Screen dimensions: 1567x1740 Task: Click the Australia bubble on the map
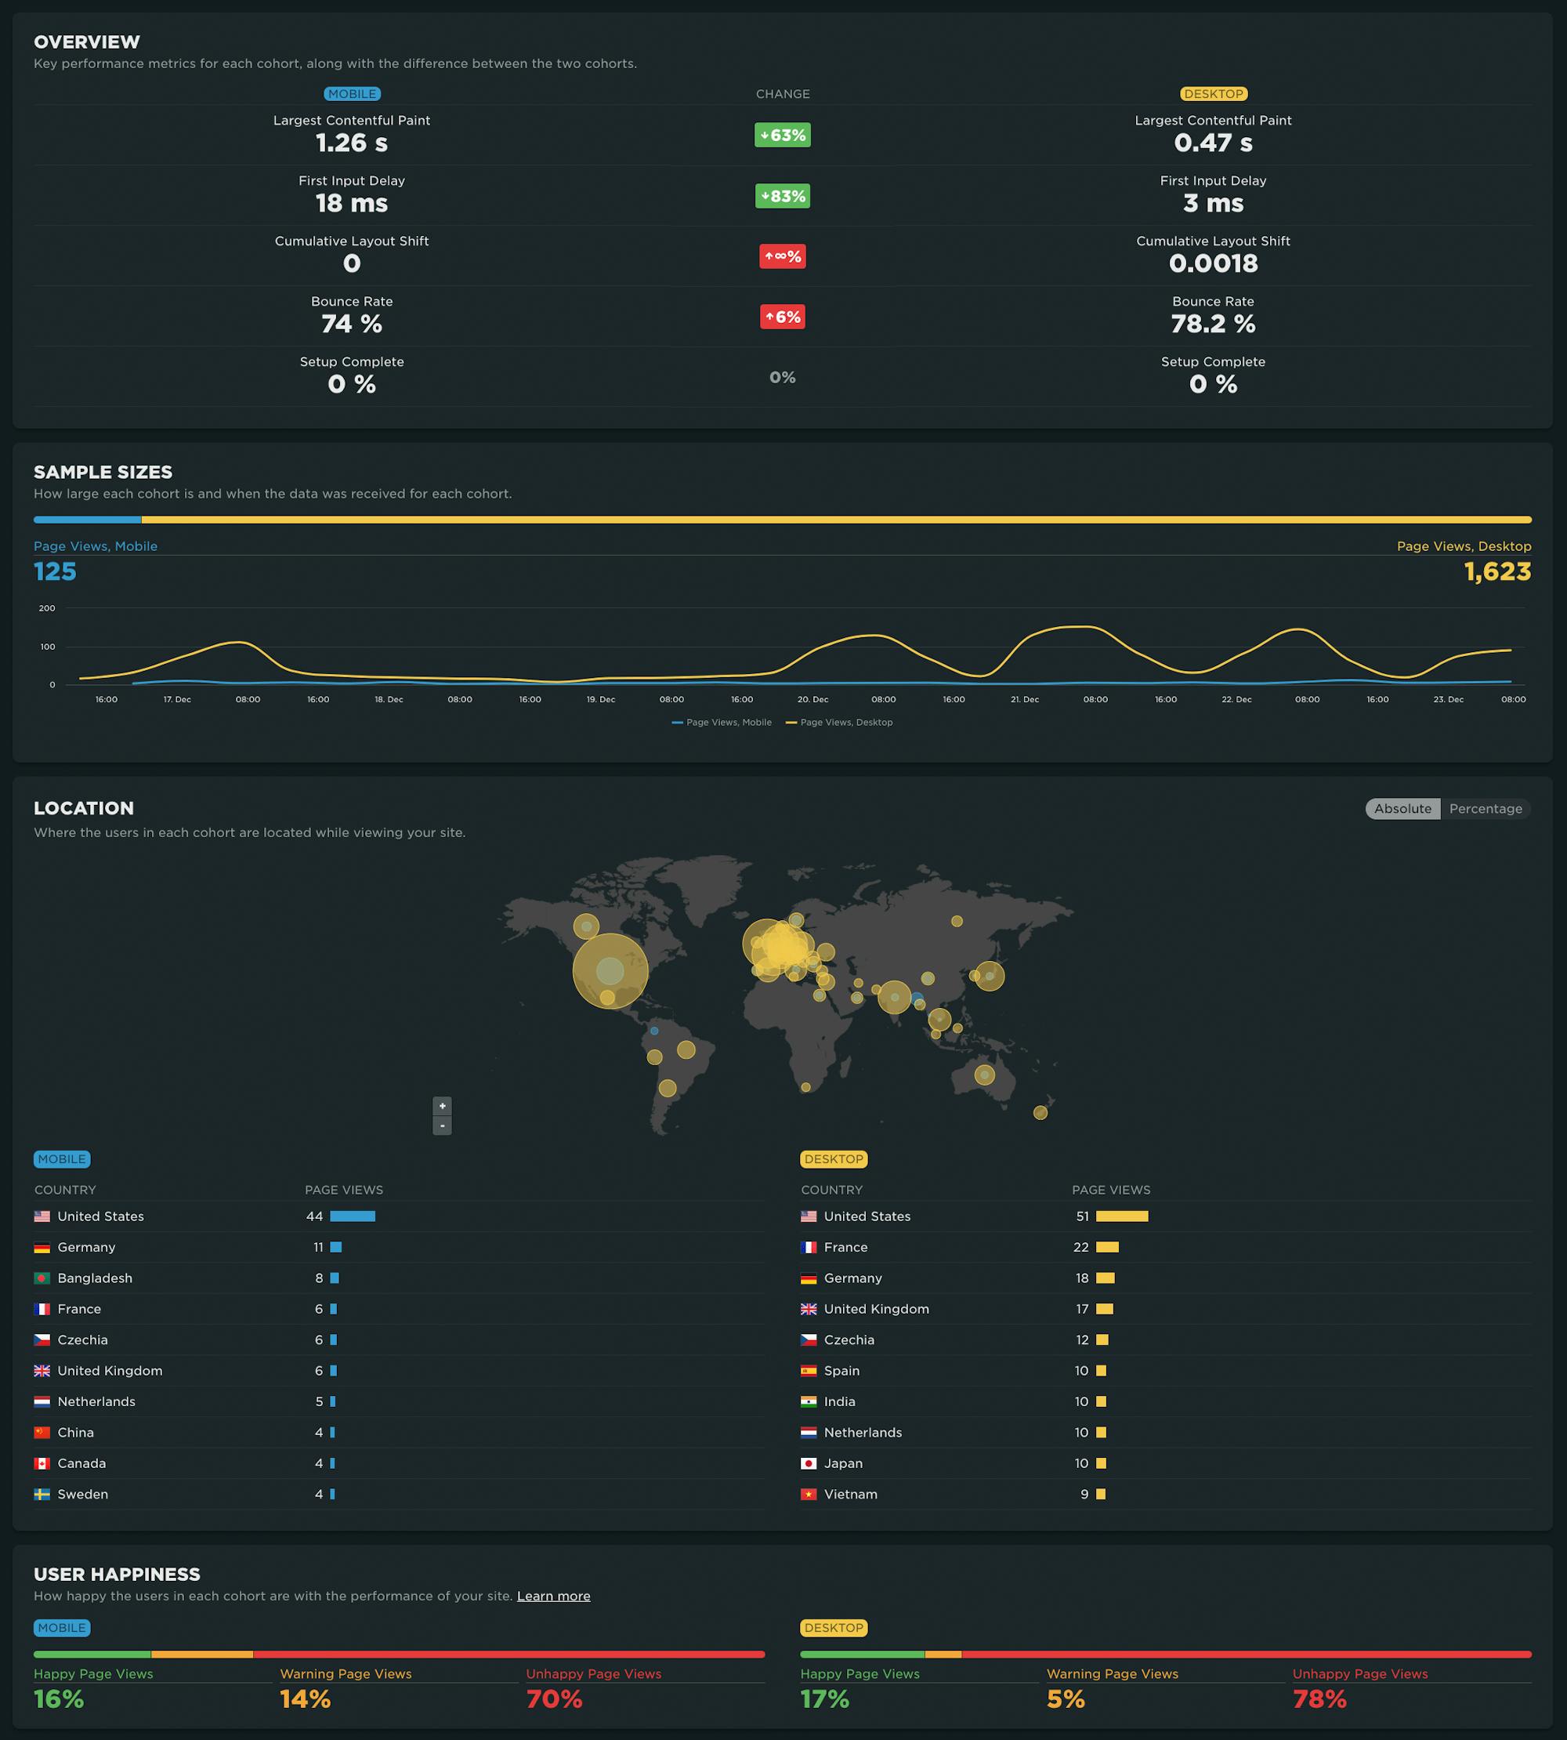[x=984, y=1075]
